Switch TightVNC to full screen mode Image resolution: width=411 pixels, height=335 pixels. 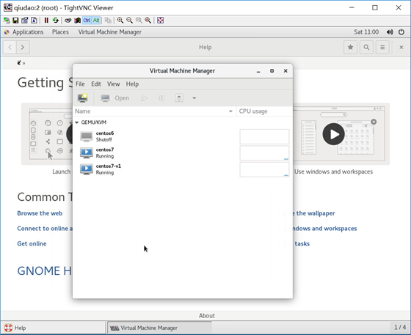point(161,21)
